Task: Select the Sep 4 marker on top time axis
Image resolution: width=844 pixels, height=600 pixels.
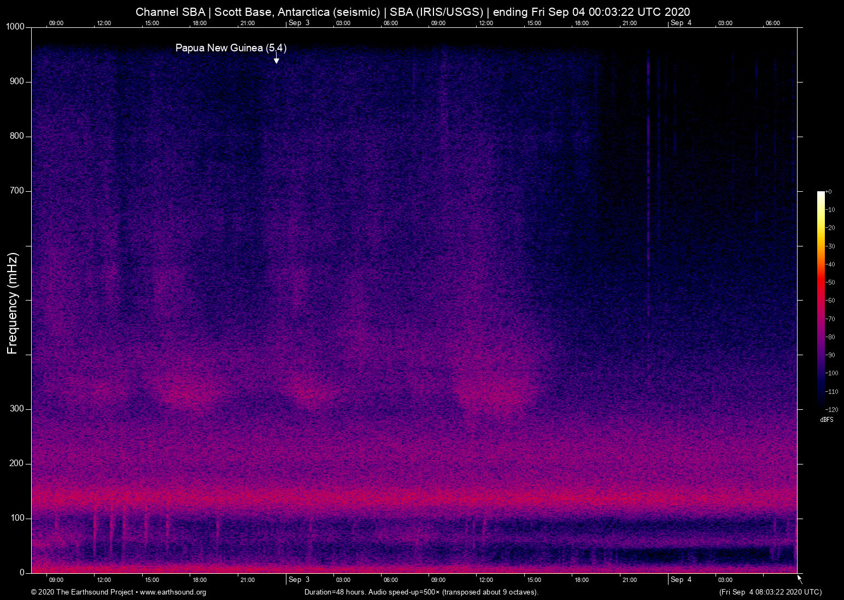Action: point(681,23)
